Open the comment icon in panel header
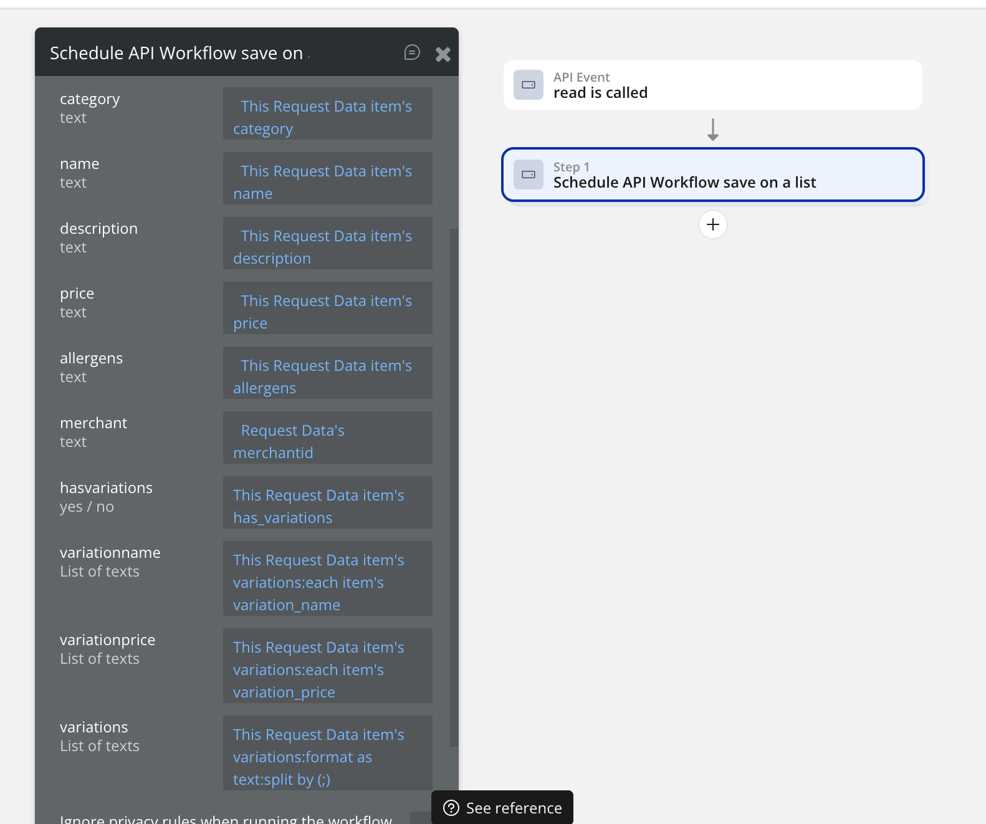 click(x=412, y=52)
